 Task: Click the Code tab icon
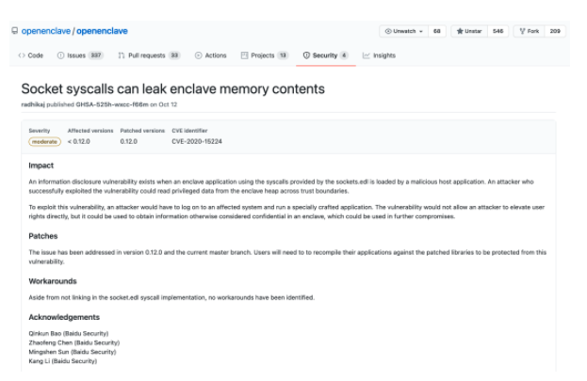21,56
